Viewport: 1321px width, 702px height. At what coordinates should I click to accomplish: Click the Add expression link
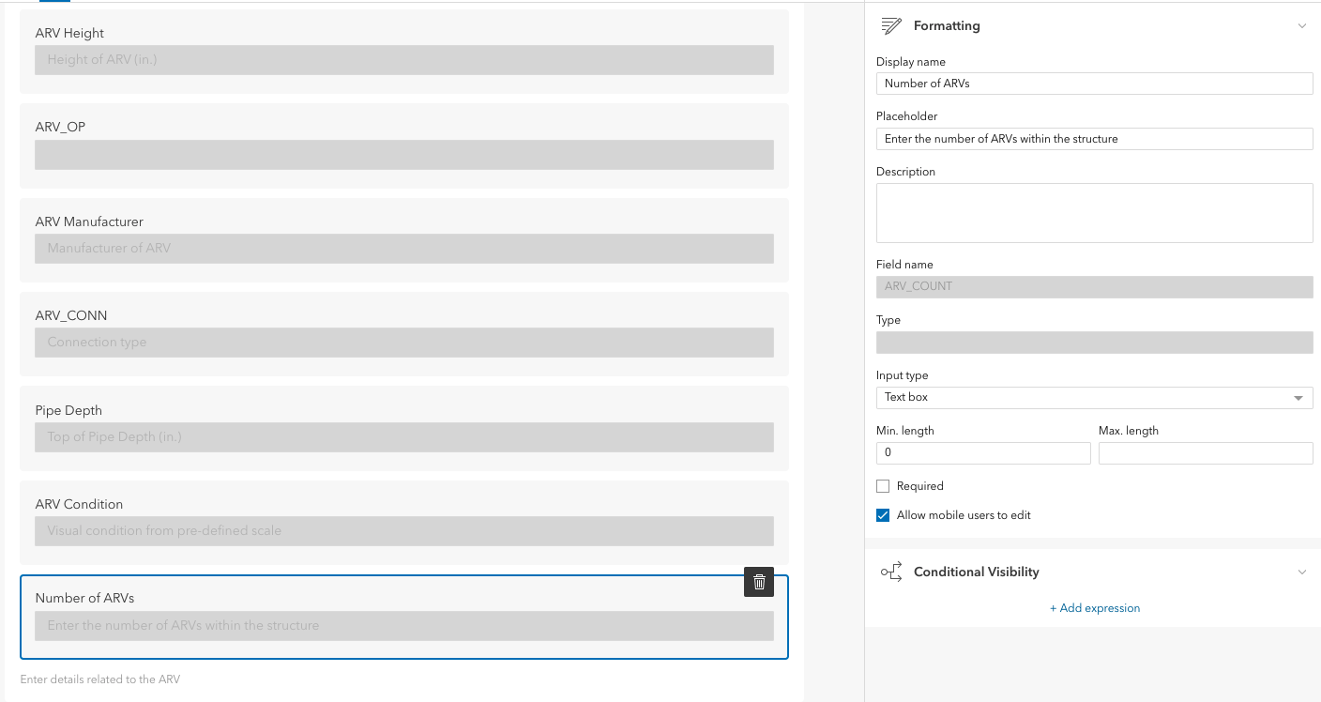click(x=1095, y=607)
